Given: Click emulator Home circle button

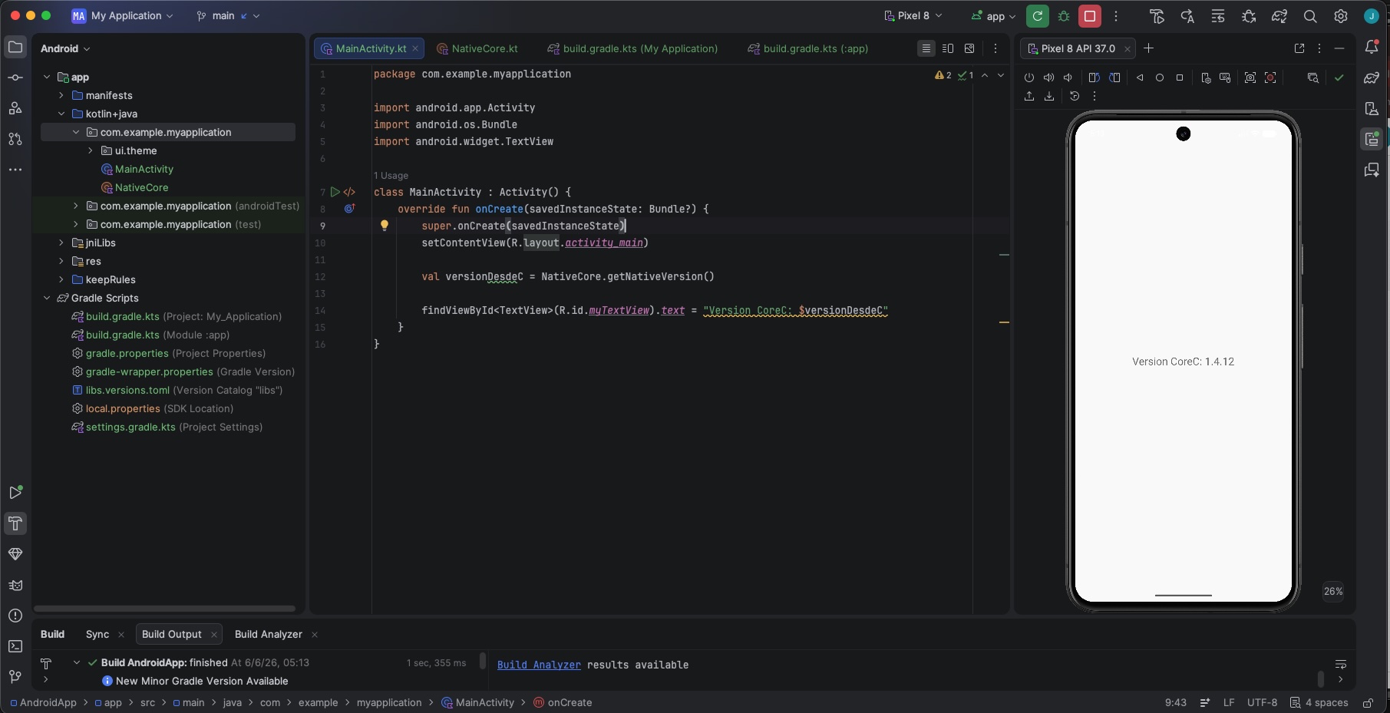Looking at the screenshot, I should (x=1160, y=78).
